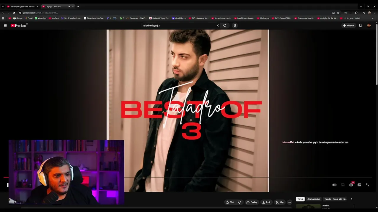Open the Oluştur create button
This screenshot has width=378, height=212.
pyautogui.click(x=348, y=26)
